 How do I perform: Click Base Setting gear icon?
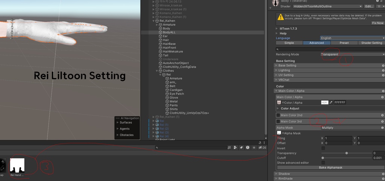(x=383, y=65)
